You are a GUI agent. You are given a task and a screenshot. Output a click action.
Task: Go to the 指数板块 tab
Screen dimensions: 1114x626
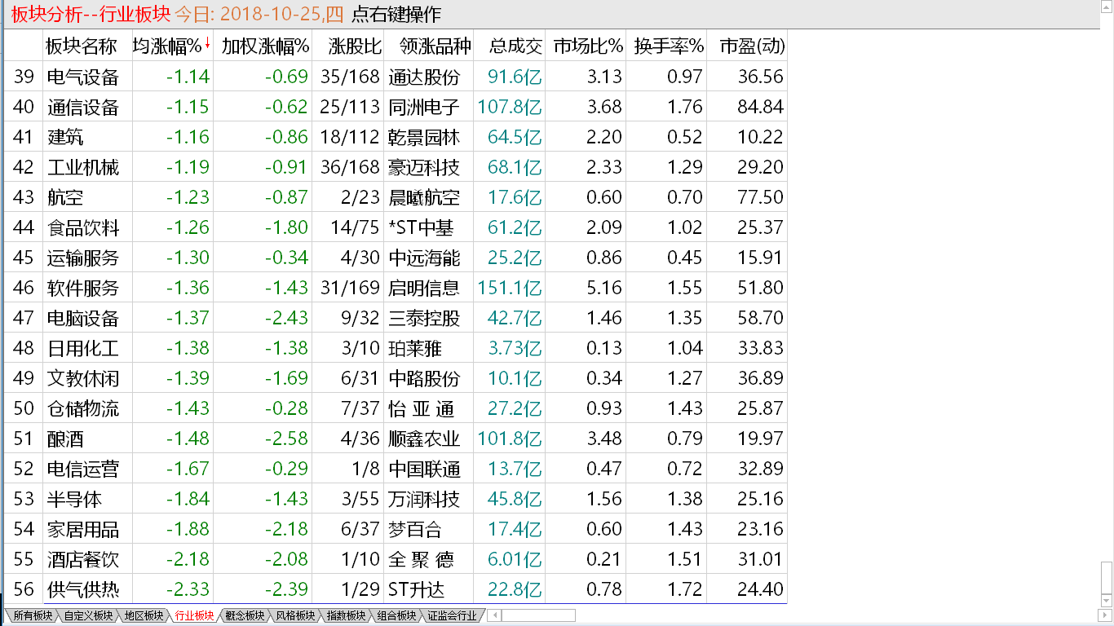pyautogui.click(x=346, y=615)
